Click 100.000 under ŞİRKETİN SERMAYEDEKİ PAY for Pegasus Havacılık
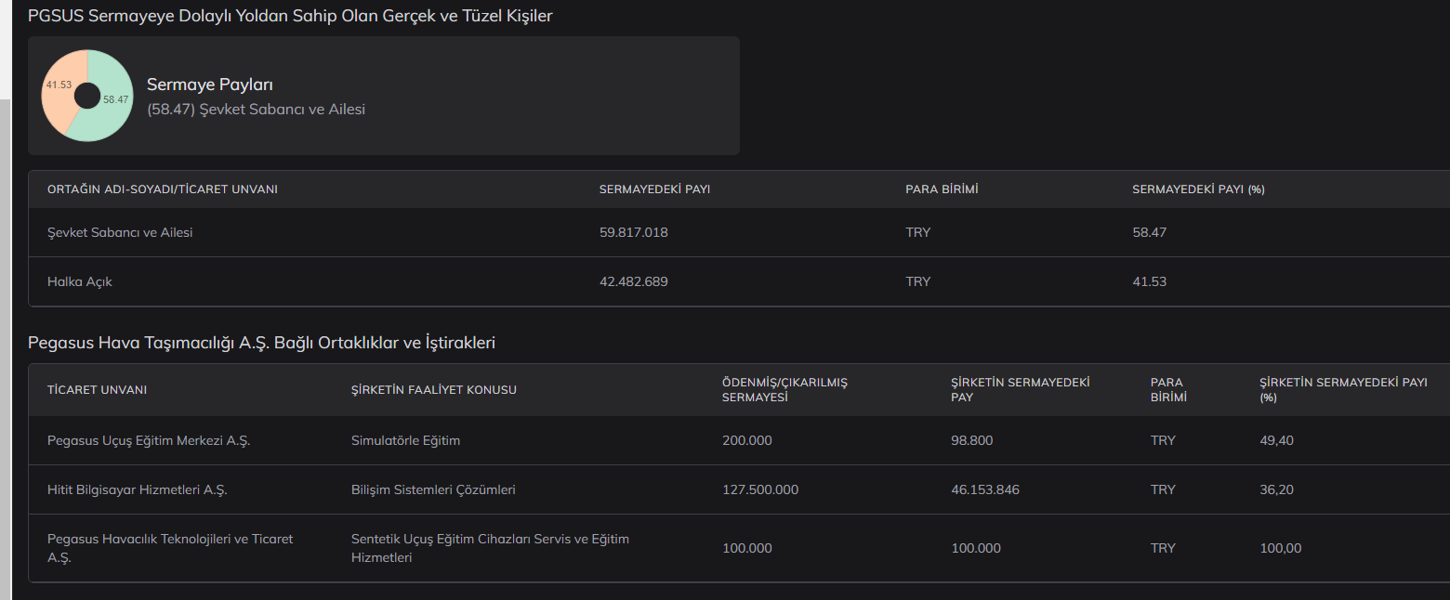Image resolution: width=1450 pixels, height=600 pixels. [976, 548]
